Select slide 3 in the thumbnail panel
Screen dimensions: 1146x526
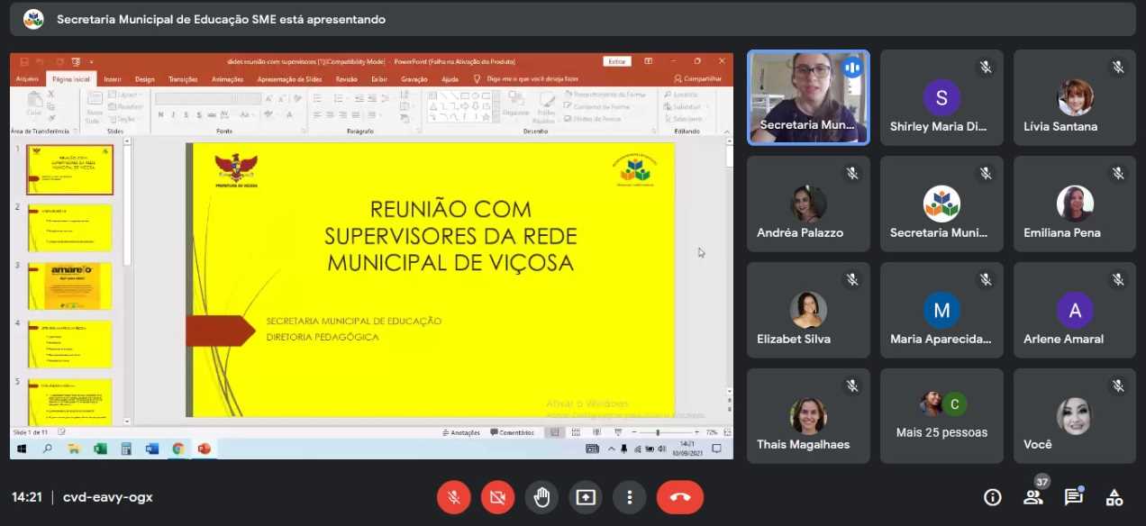click(69, 286)
